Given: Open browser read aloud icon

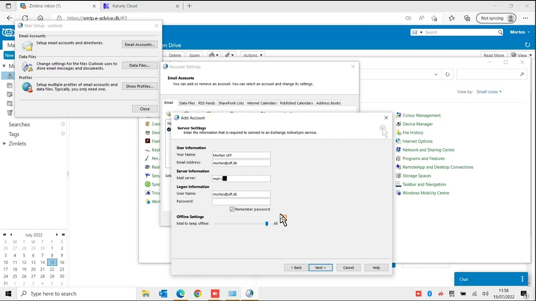Looking at the screenshot, I should (421, 18).
